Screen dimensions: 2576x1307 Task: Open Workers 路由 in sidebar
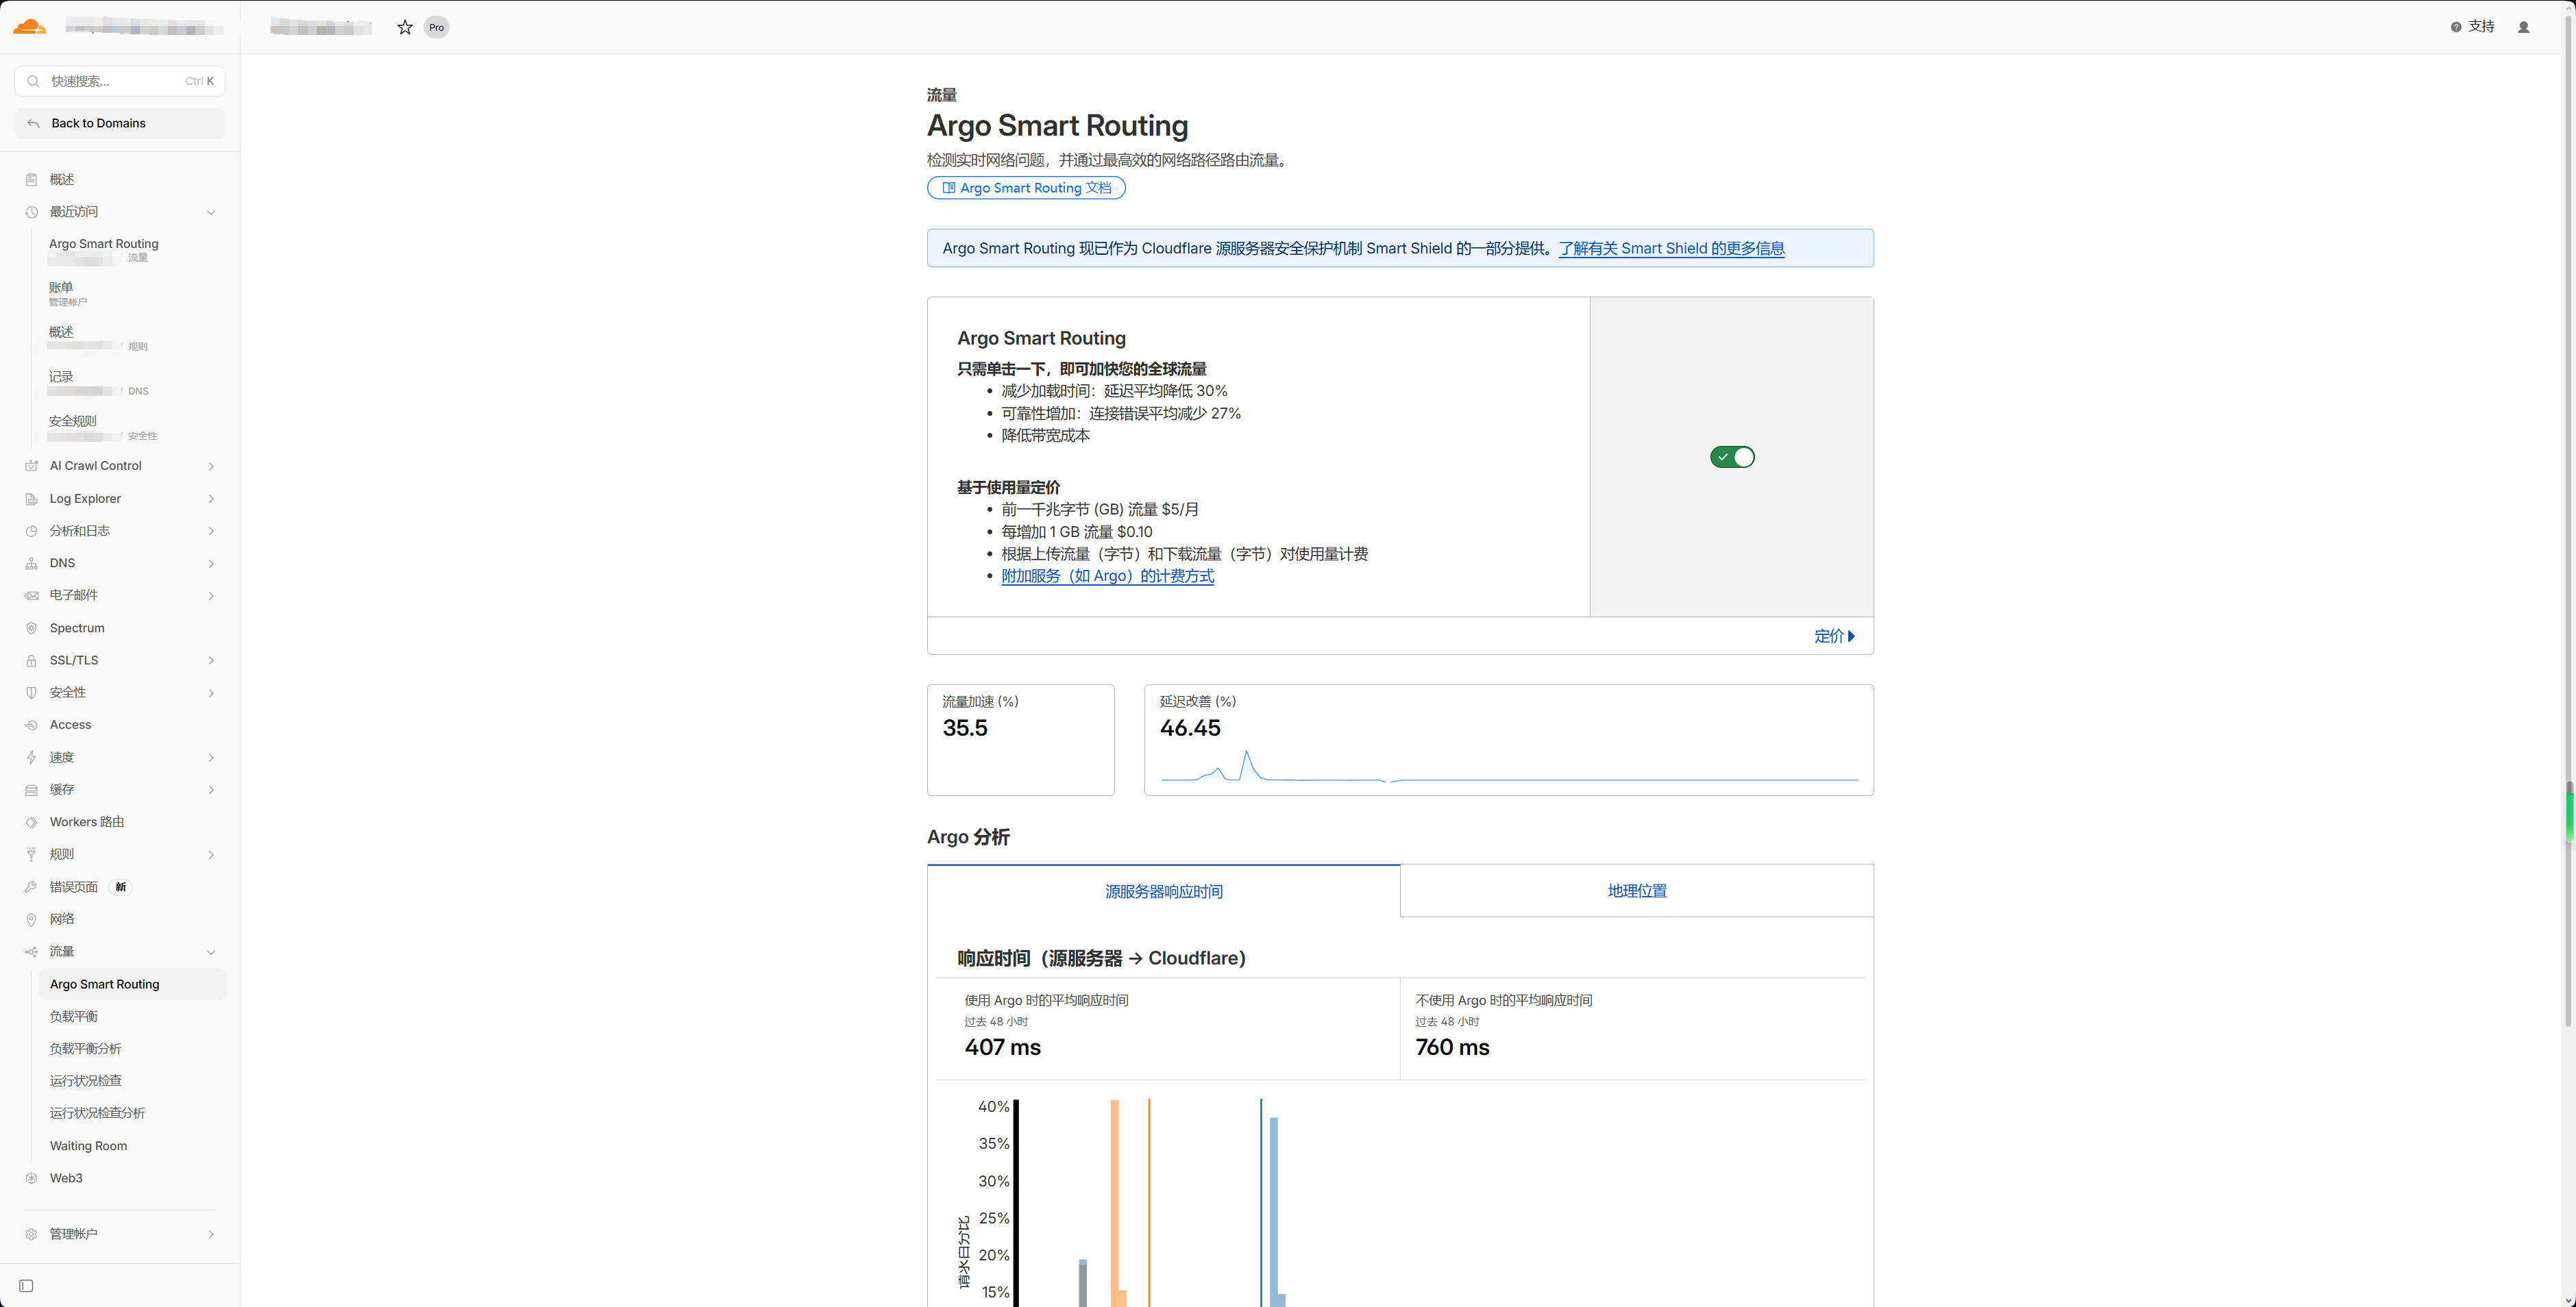[87, 821]
